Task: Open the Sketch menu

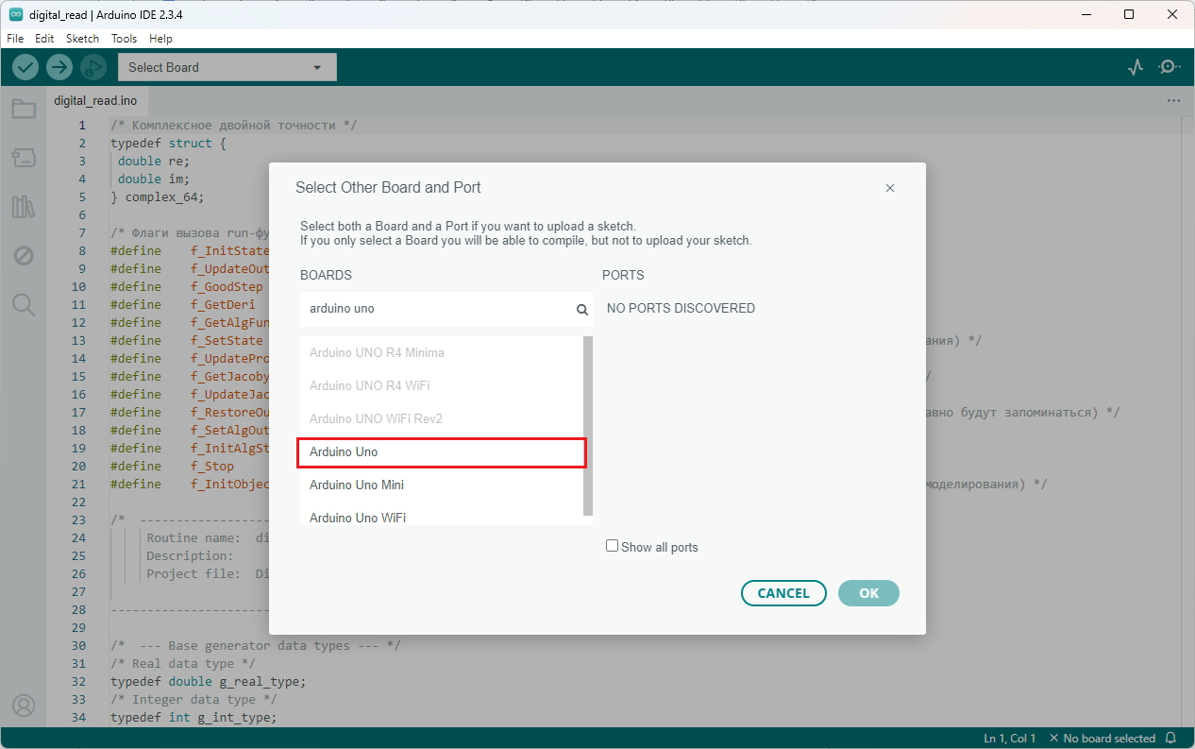Action: tap(82, 39)
